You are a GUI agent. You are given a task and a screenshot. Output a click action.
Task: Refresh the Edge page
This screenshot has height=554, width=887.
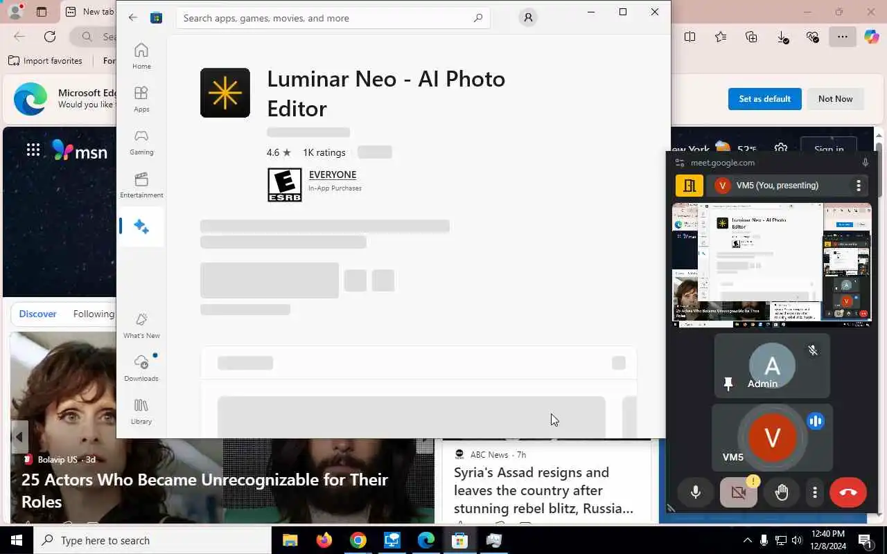coord(50,37)
